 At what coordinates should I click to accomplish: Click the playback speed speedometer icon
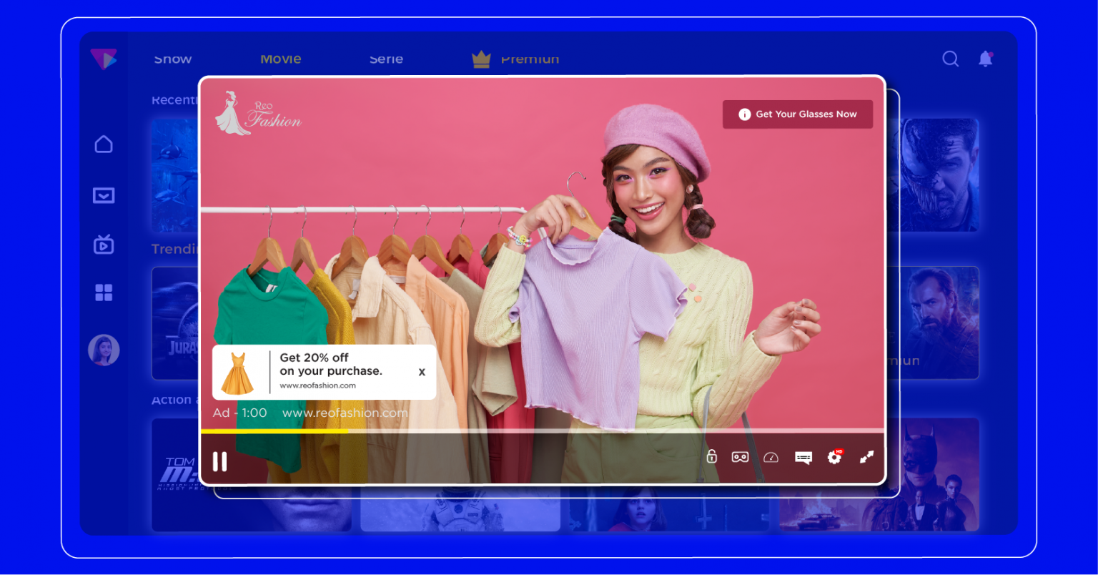coord(771,457)
